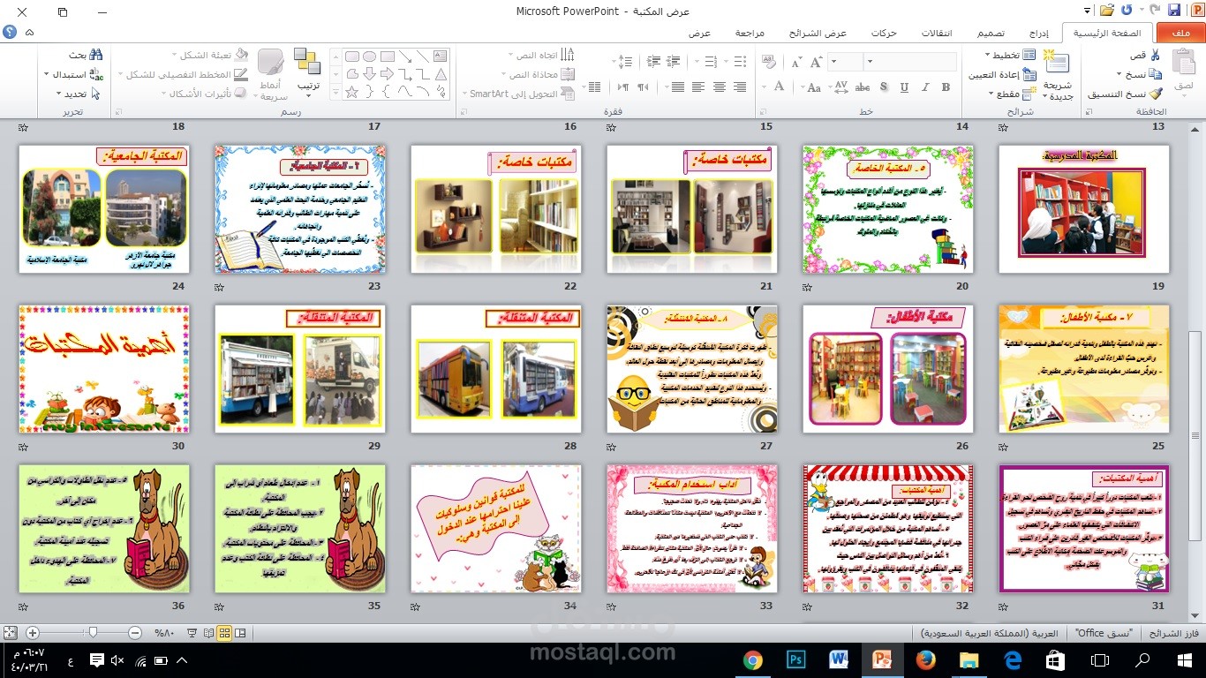The width and height of the screenshot is (1206, 678).
Task: Click the Format Painter (نسخ التنسيق) brush
Action: [x=1156, y=94]
